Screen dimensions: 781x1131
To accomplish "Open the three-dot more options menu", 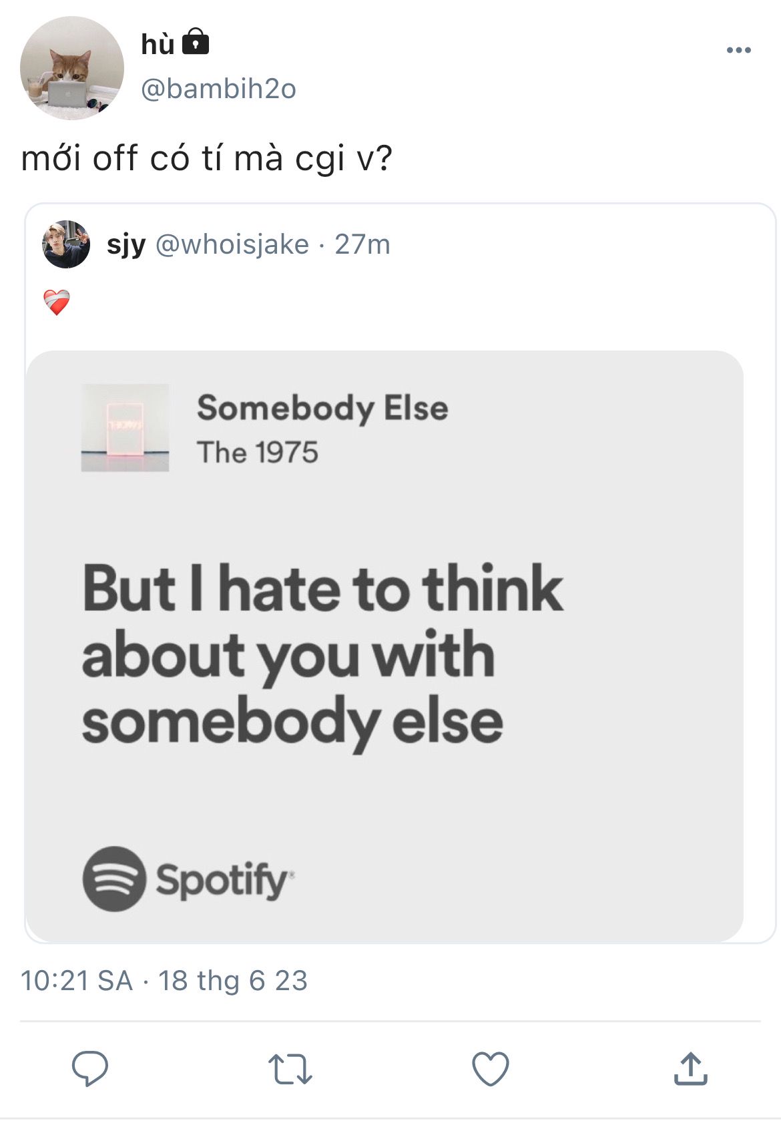I will coord(738,50).
